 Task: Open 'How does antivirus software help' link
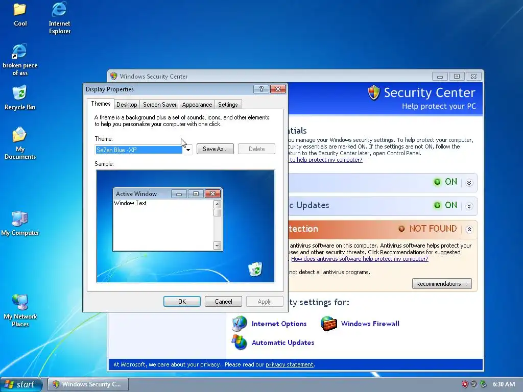point(360,259)
